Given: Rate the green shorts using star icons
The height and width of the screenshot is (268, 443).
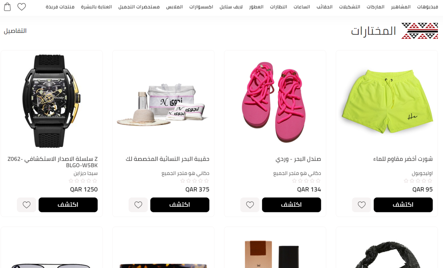Looking at the screenshot, I should pyautogui.click(x=418, y=181).
